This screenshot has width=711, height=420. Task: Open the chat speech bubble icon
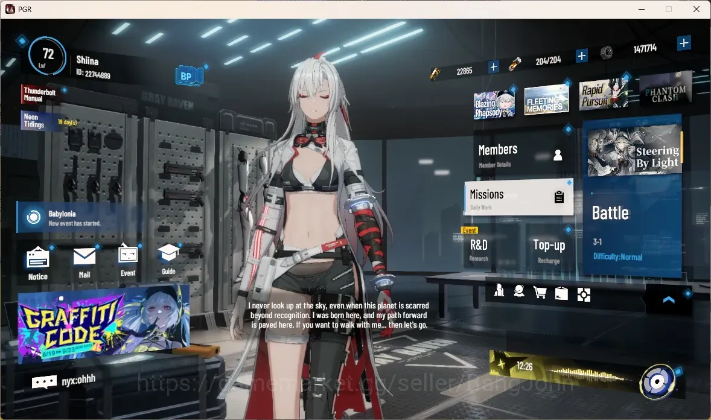point(44,383)
